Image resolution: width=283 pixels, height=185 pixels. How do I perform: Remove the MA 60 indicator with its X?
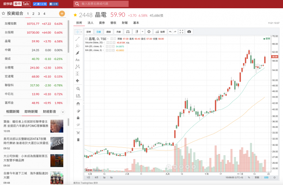pyautogui.click(x=113, y=50)
